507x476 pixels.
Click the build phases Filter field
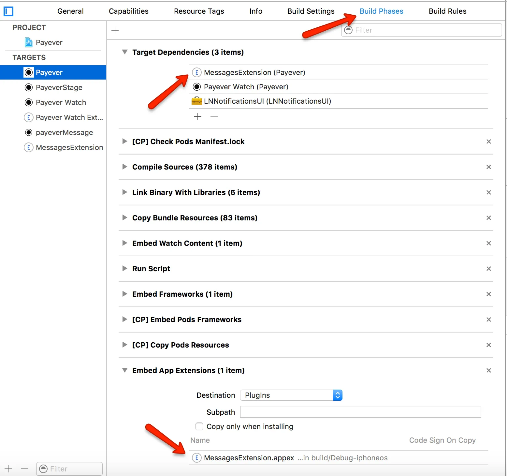pos(422,30)
